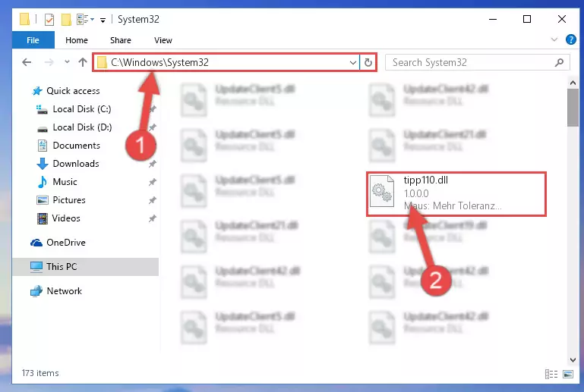
Task: Open Videos in the sidebar
Action: point(66,218)
